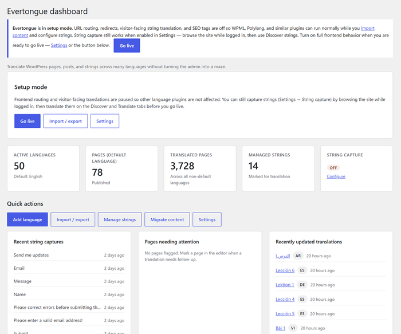Click the AR language badge

[298, 256]
